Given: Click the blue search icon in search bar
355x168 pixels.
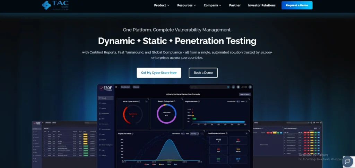Looking at the screenshot, I should coord(228,87).
